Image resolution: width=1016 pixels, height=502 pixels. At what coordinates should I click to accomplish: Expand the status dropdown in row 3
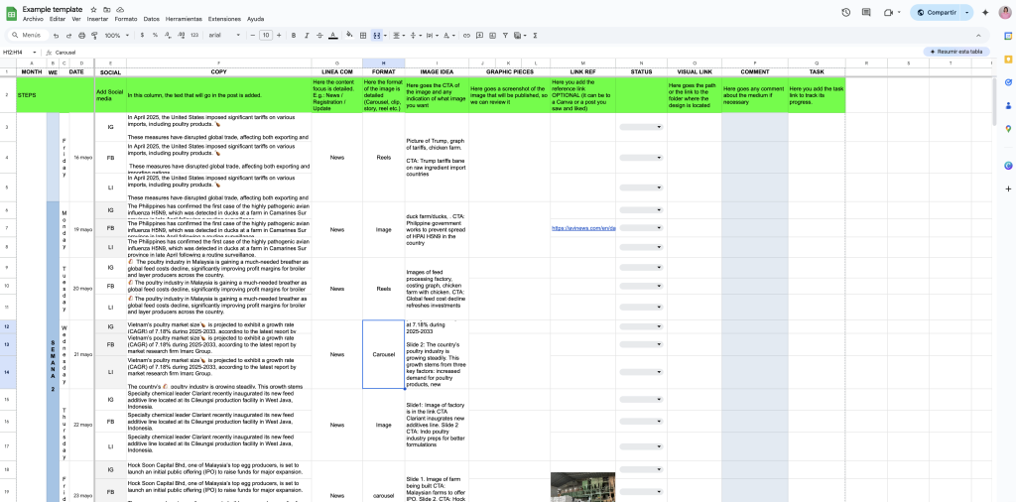tap(642, 127)
